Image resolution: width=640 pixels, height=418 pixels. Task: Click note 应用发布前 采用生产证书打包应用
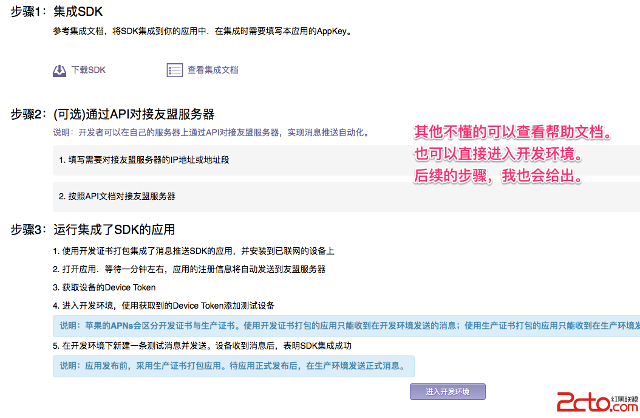click(233, 366)
